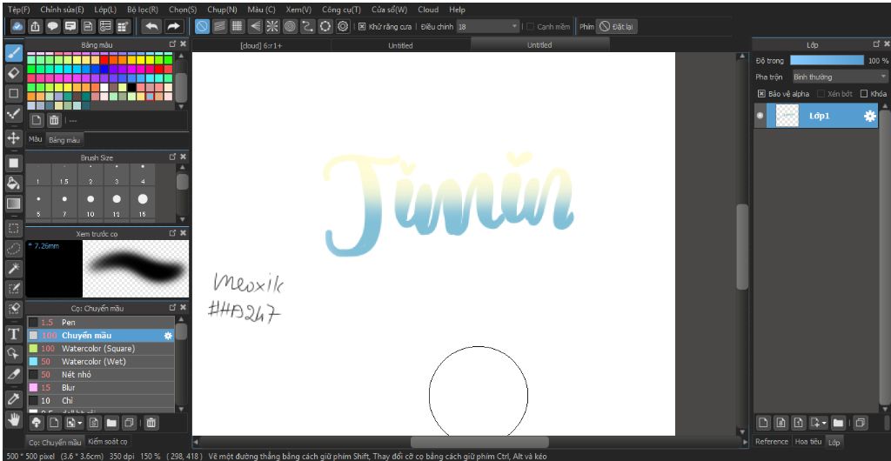The height and width of the screenshot is (461, 891).
Task: Select the rectangular Select tool
Action: (14, 229)
